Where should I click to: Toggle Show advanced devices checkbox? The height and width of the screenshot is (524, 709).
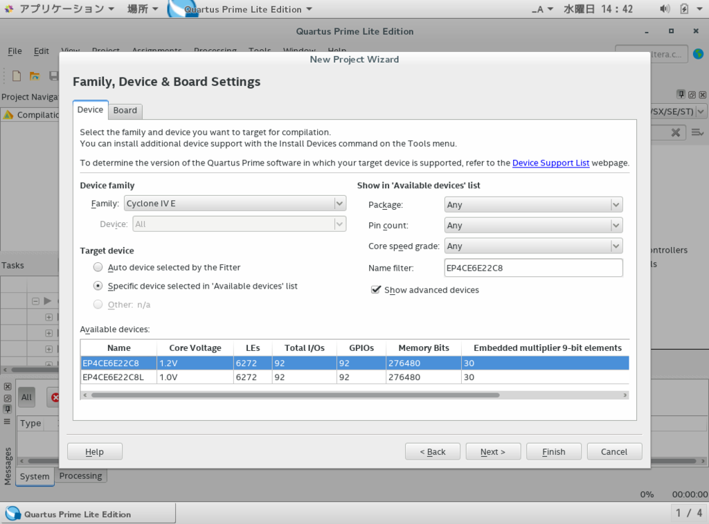(x=376, y=289)
